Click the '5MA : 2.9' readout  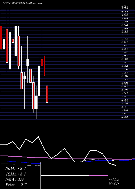[14, 179]
